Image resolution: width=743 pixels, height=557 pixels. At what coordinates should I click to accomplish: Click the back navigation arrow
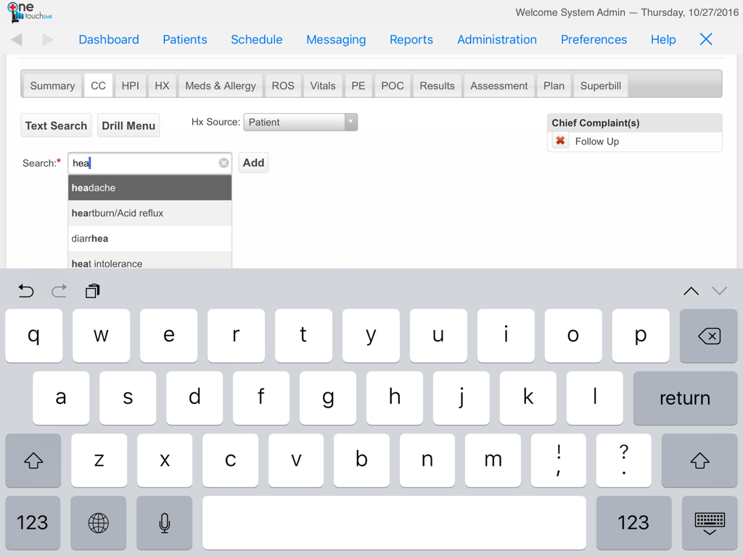17,40
